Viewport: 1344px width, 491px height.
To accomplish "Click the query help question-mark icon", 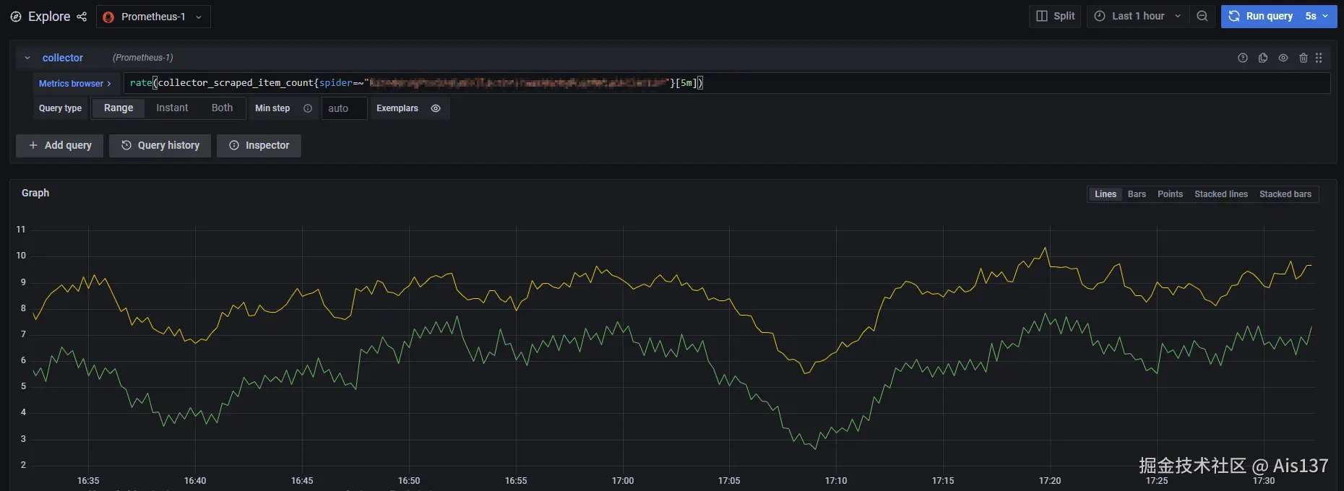I will click(1243, 58).
